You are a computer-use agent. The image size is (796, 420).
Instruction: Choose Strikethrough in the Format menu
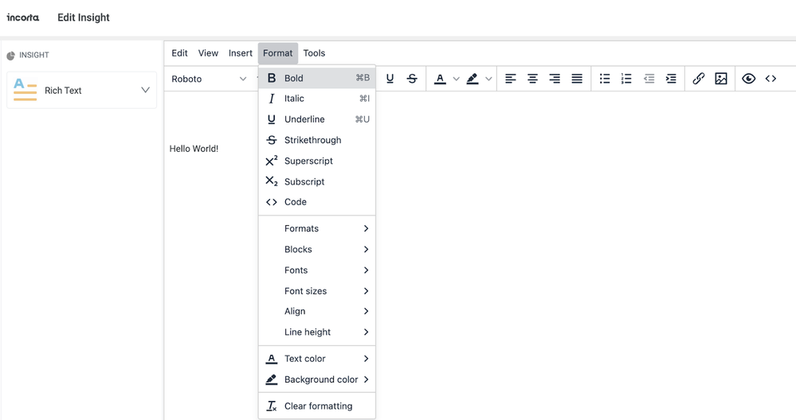317,140
